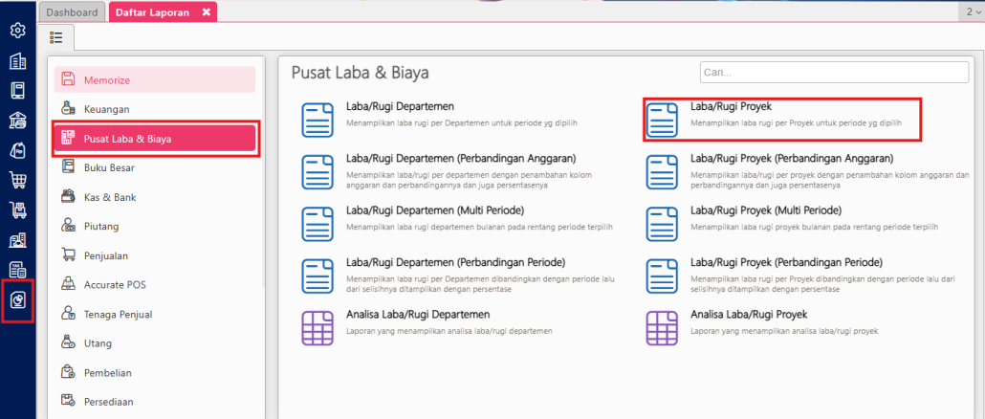Click the list view icon below tabs
Image resolution: width=985 pixels, height=419 pixels.
[56, 37]
